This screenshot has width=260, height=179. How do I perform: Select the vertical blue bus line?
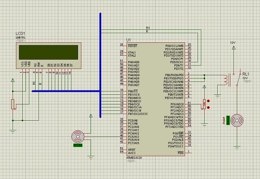click(x=100, y=65)
